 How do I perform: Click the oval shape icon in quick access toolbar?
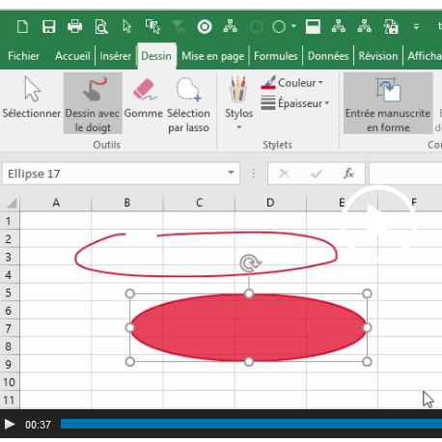click(279, 27)
